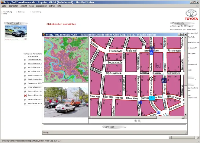Click the street photo thumbnail with cars
The width and height of the screenshot is (200, 143).
tap(66, 102)
